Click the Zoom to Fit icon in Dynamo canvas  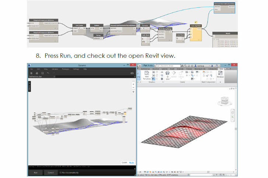point(133,81)
